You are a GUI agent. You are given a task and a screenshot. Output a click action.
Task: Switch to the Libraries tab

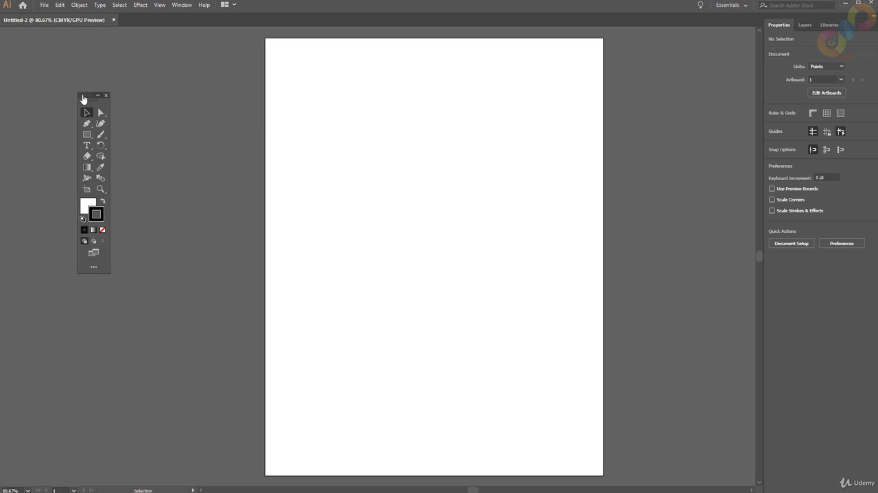coord(829,25)
